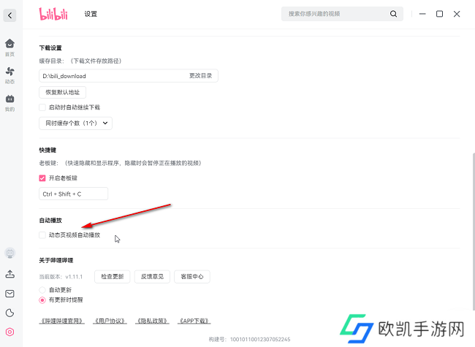Open the 隐私政策 link

coord(152,321)
